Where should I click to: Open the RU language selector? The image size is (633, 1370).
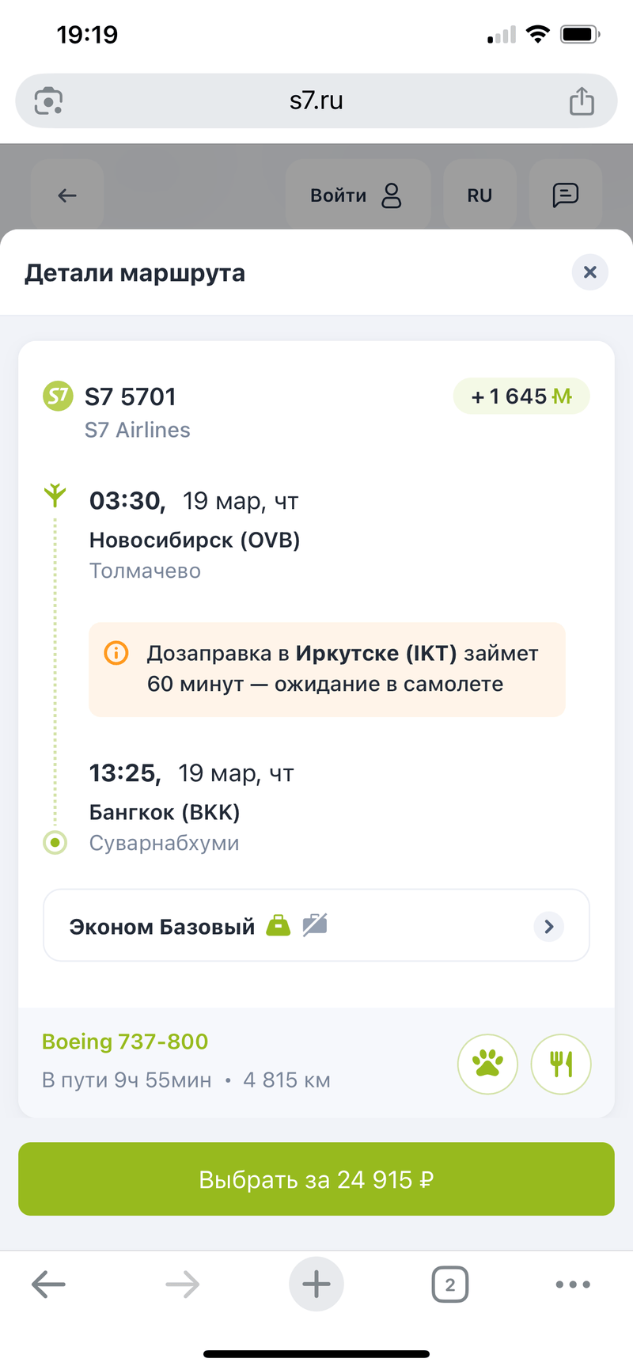pyautogui.click(x=479, y=195)
